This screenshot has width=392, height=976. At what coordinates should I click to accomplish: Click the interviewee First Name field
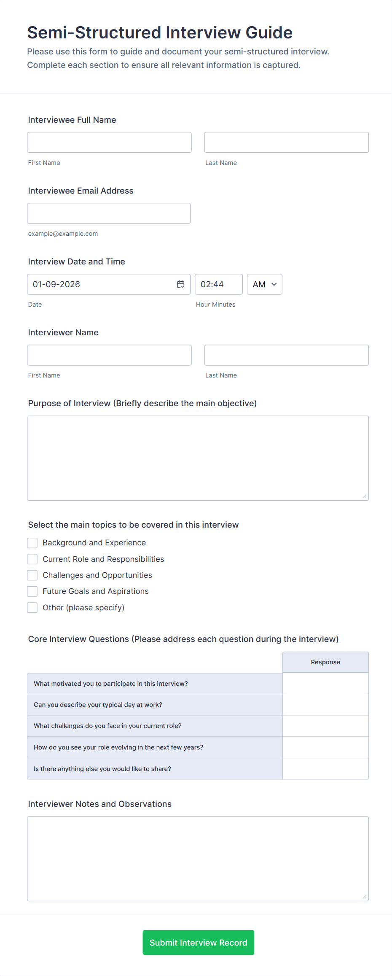pos(109,142)
